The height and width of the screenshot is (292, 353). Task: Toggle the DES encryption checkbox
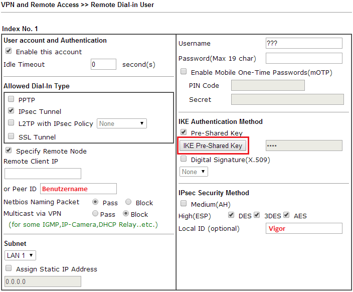[231, 215]
